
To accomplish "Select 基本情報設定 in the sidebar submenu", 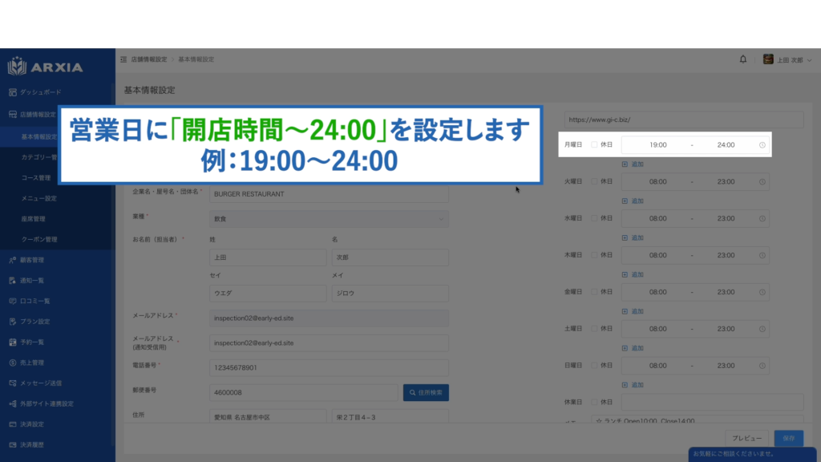I will [x=38, y=136].
